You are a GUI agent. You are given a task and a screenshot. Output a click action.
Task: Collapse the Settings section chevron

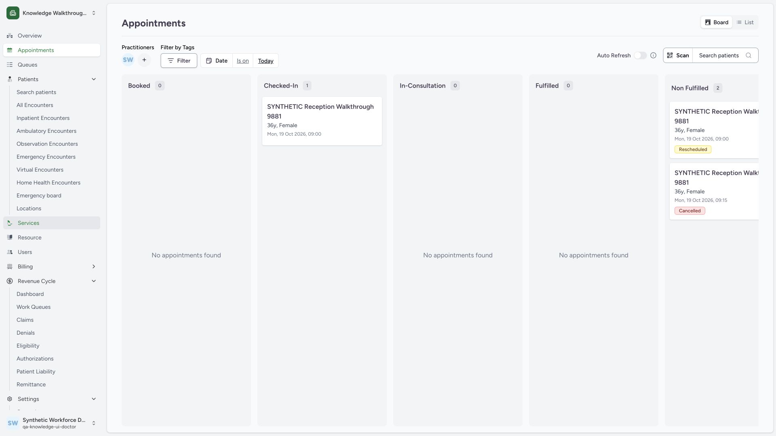coord(94,399)
